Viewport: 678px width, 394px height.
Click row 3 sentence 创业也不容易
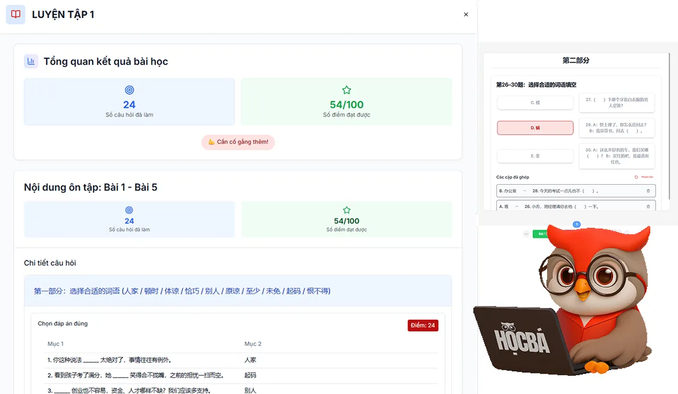(129, 391)
